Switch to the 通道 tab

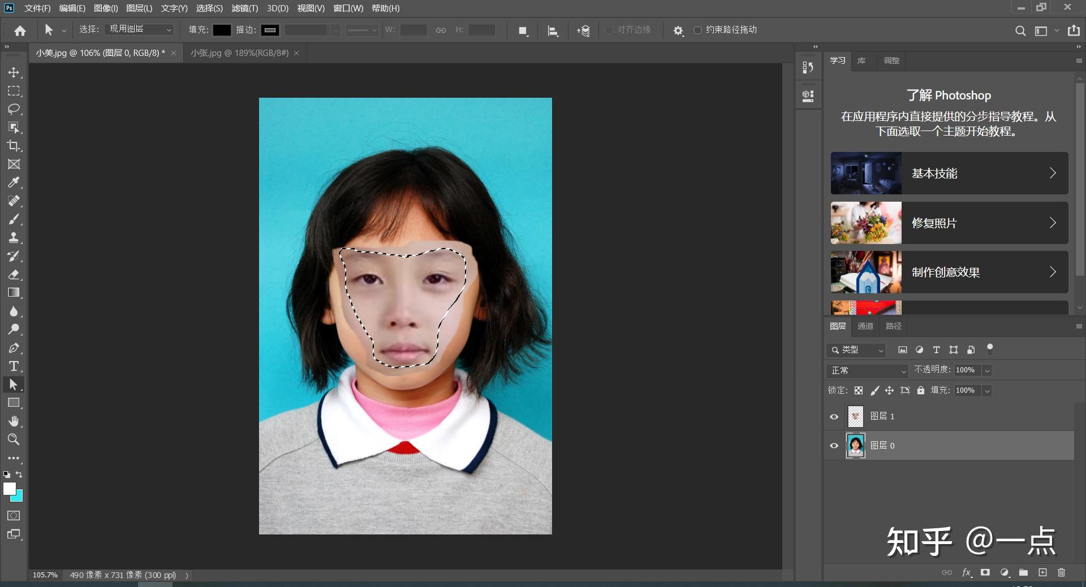865,326
